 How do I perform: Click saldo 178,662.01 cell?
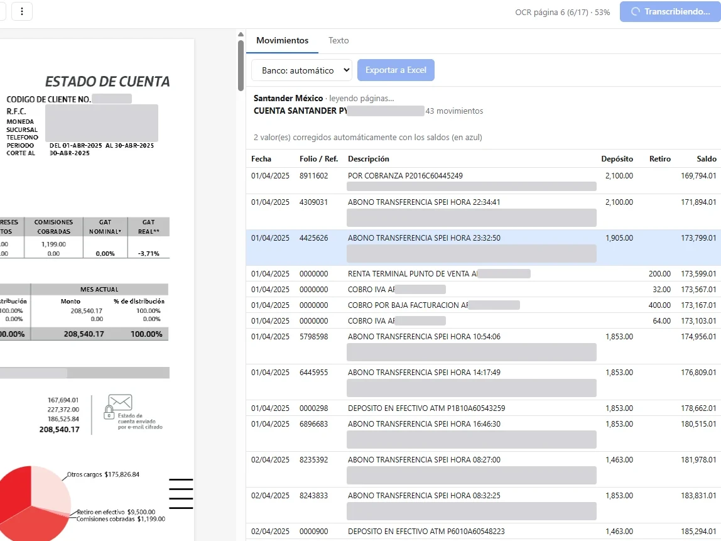click(698, 408)
